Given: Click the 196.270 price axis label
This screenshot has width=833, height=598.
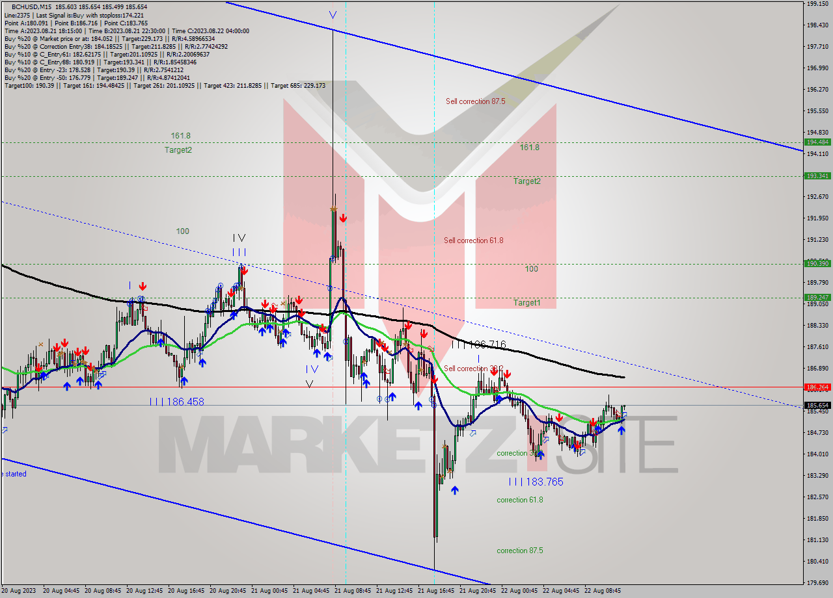Looking at the screenshot, I should coord(817,89).
